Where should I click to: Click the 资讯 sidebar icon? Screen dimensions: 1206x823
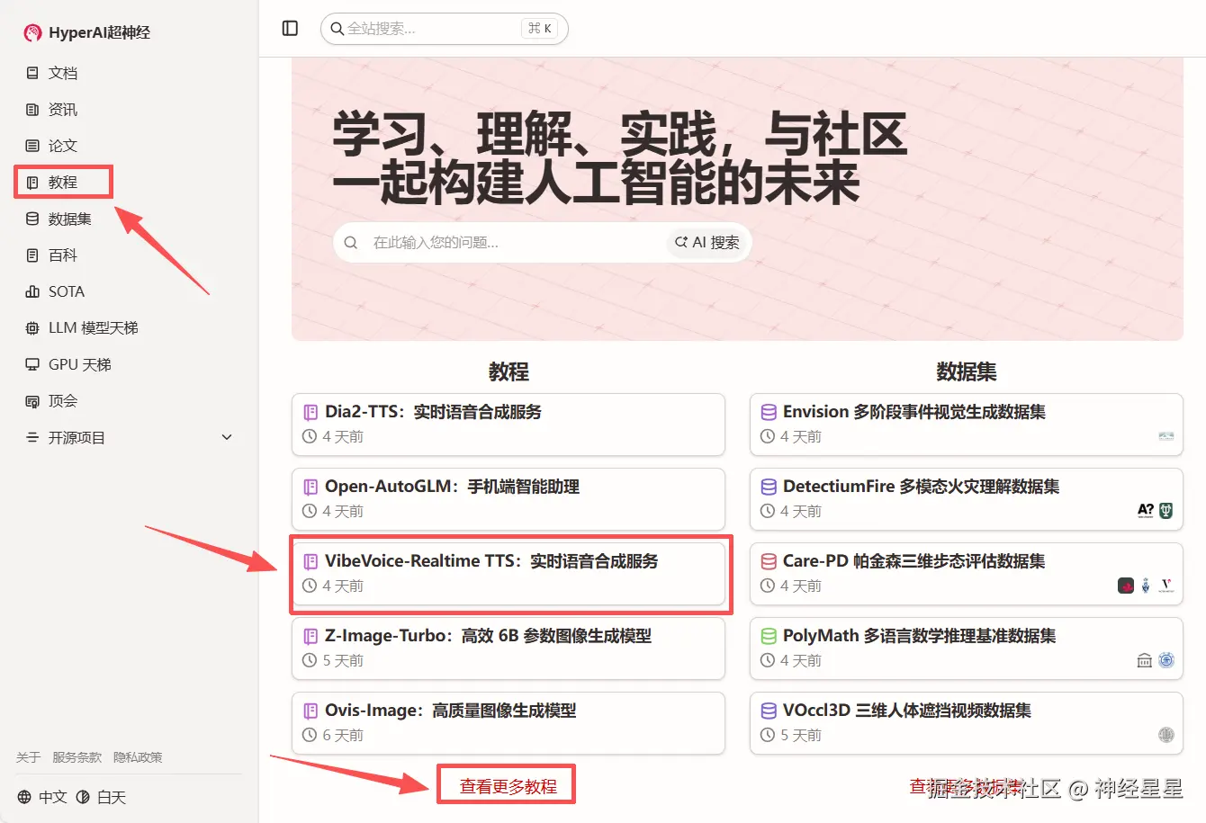tap(32, 110)
